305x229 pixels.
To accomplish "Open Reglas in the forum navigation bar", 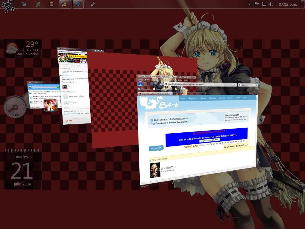I will tap(203, 98).
